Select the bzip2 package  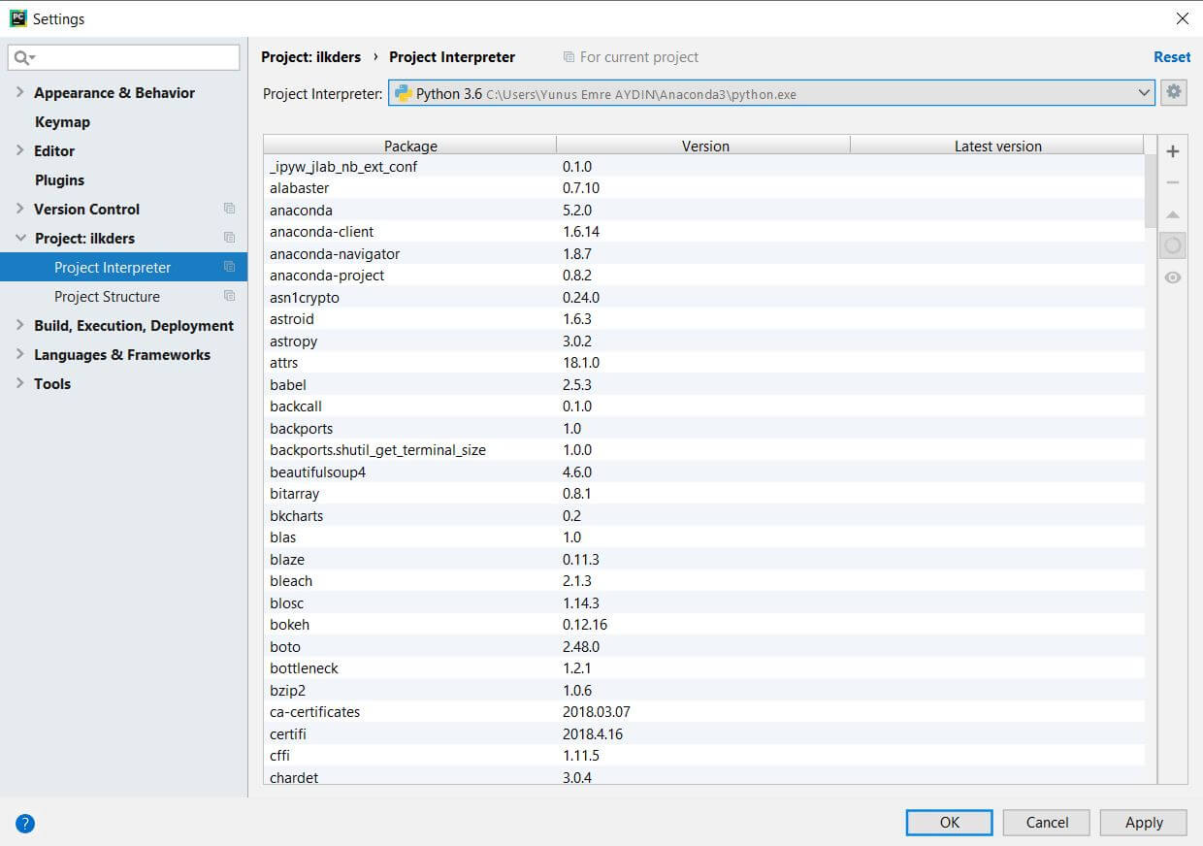[x=704, y=691]
